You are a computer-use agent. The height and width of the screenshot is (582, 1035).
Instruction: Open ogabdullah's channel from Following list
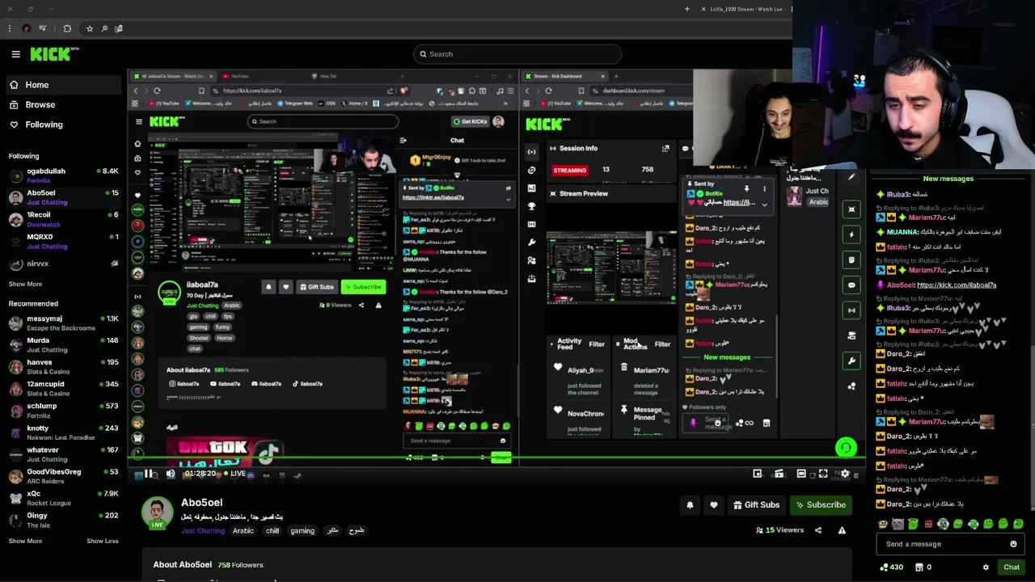click(x=63, y=175)
